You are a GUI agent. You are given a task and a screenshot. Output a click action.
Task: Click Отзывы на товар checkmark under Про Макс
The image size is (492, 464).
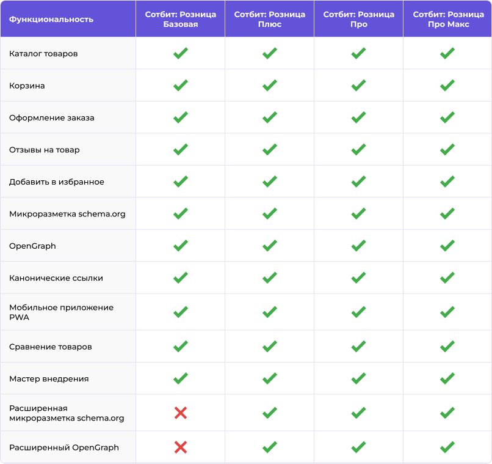[x=447, y=149]
